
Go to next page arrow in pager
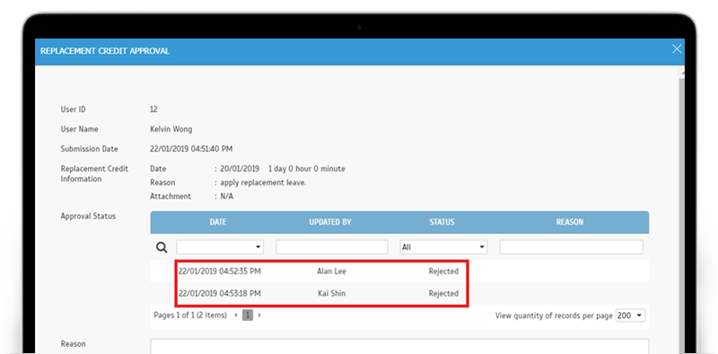tap(259, 315)
